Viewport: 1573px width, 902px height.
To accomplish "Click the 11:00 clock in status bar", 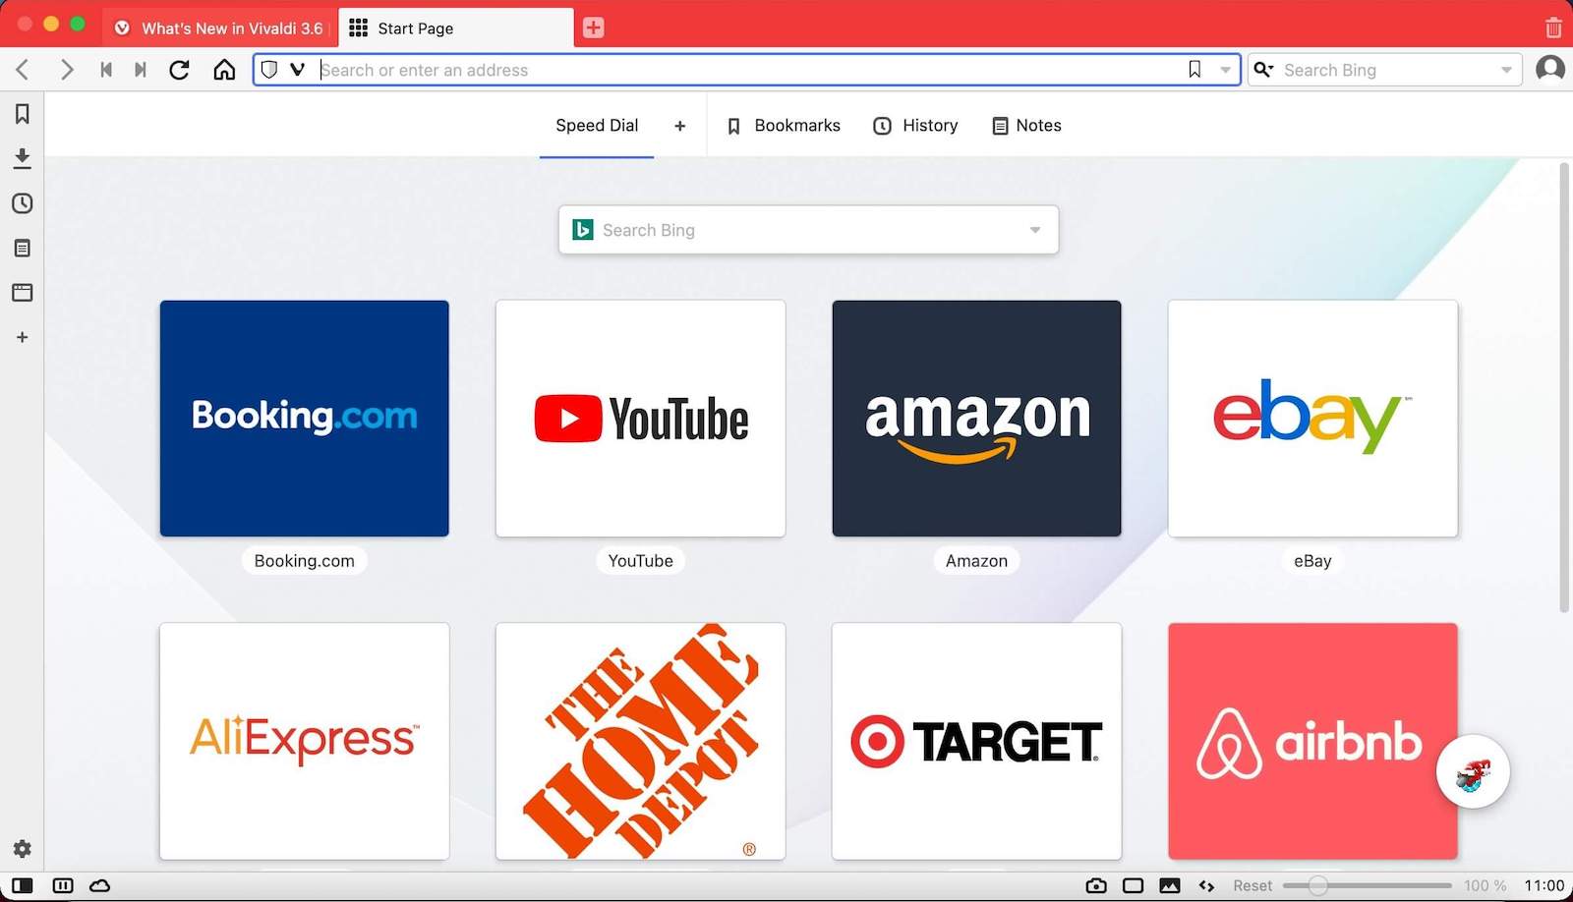I will click(1544, 885).
